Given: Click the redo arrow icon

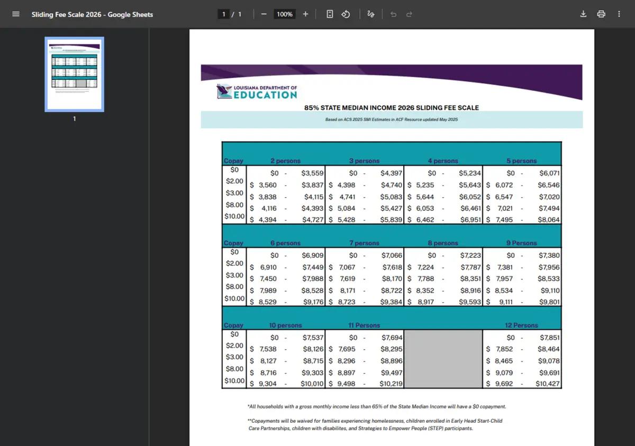Looking at the screenshot, I should (409, 14).
